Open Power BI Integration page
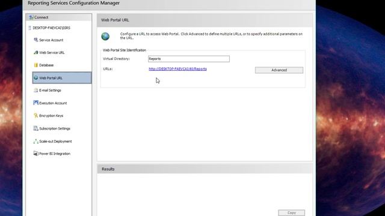This screenshot has width=385, height=216. pyautogui.click(x=55, y=154)
